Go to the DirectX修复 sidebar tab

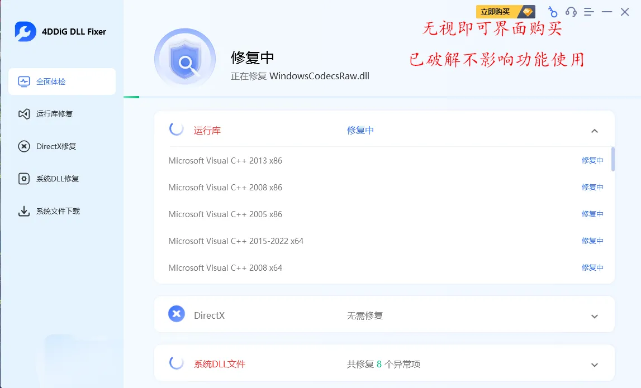click(x=62, y=146)
